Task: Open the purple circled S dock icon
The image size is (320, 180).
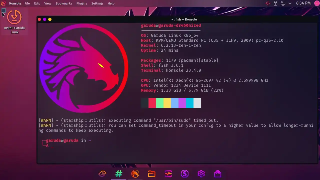Action: 185,173
